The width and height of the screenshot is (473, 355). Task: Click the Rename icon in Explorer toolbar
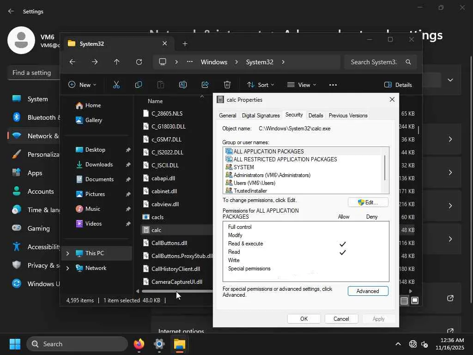tap(183, 85)
